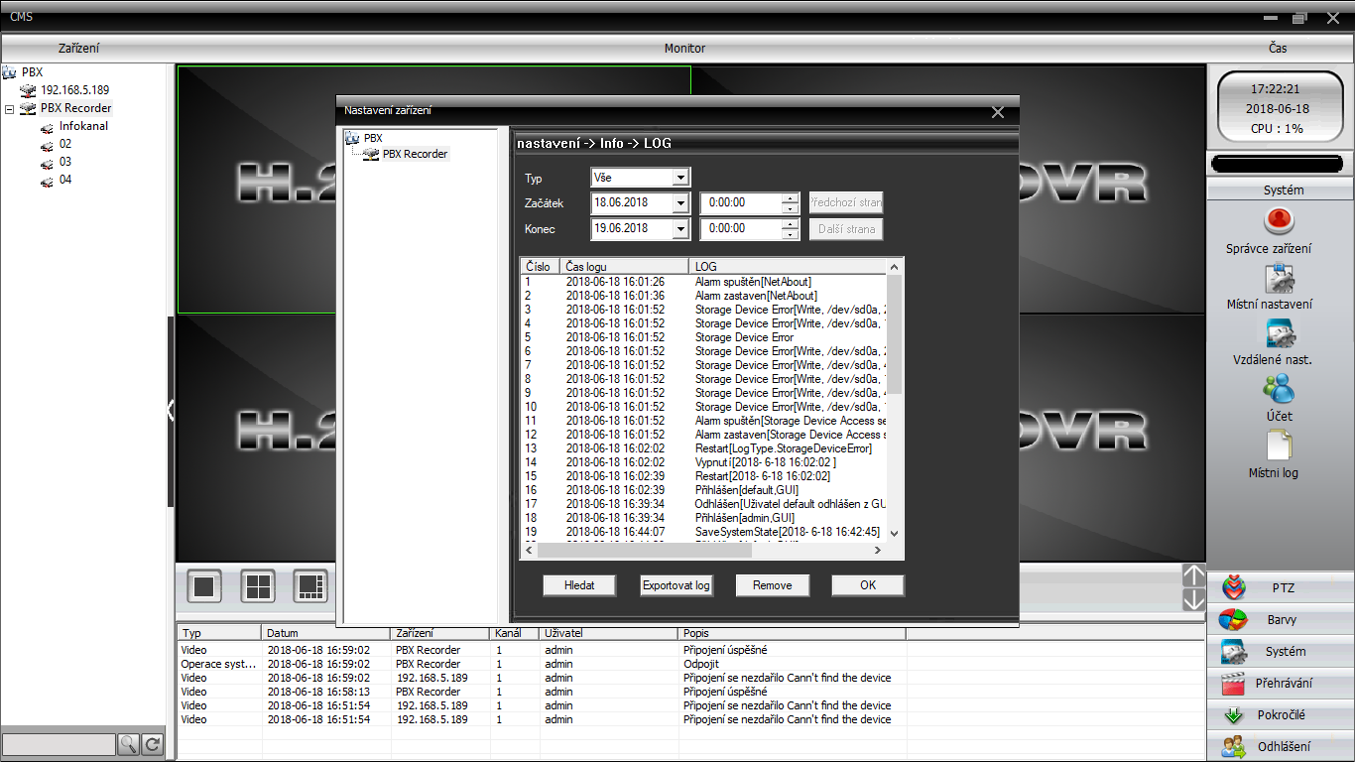
Task: Open the Přehrávání playback tab
Action: coord(1282,684)
